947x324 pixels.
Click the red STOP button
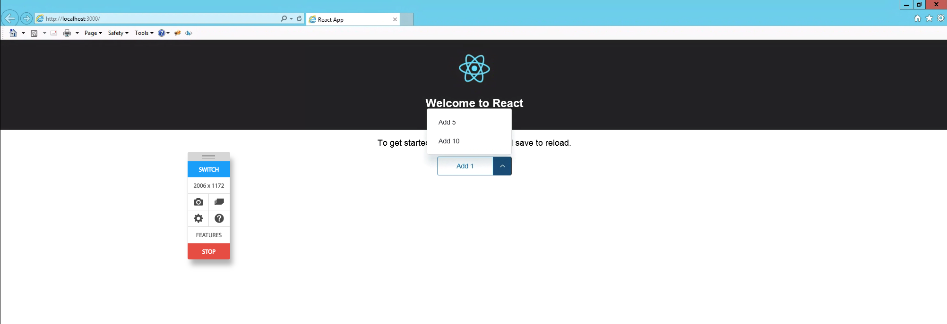click(209, 251)
